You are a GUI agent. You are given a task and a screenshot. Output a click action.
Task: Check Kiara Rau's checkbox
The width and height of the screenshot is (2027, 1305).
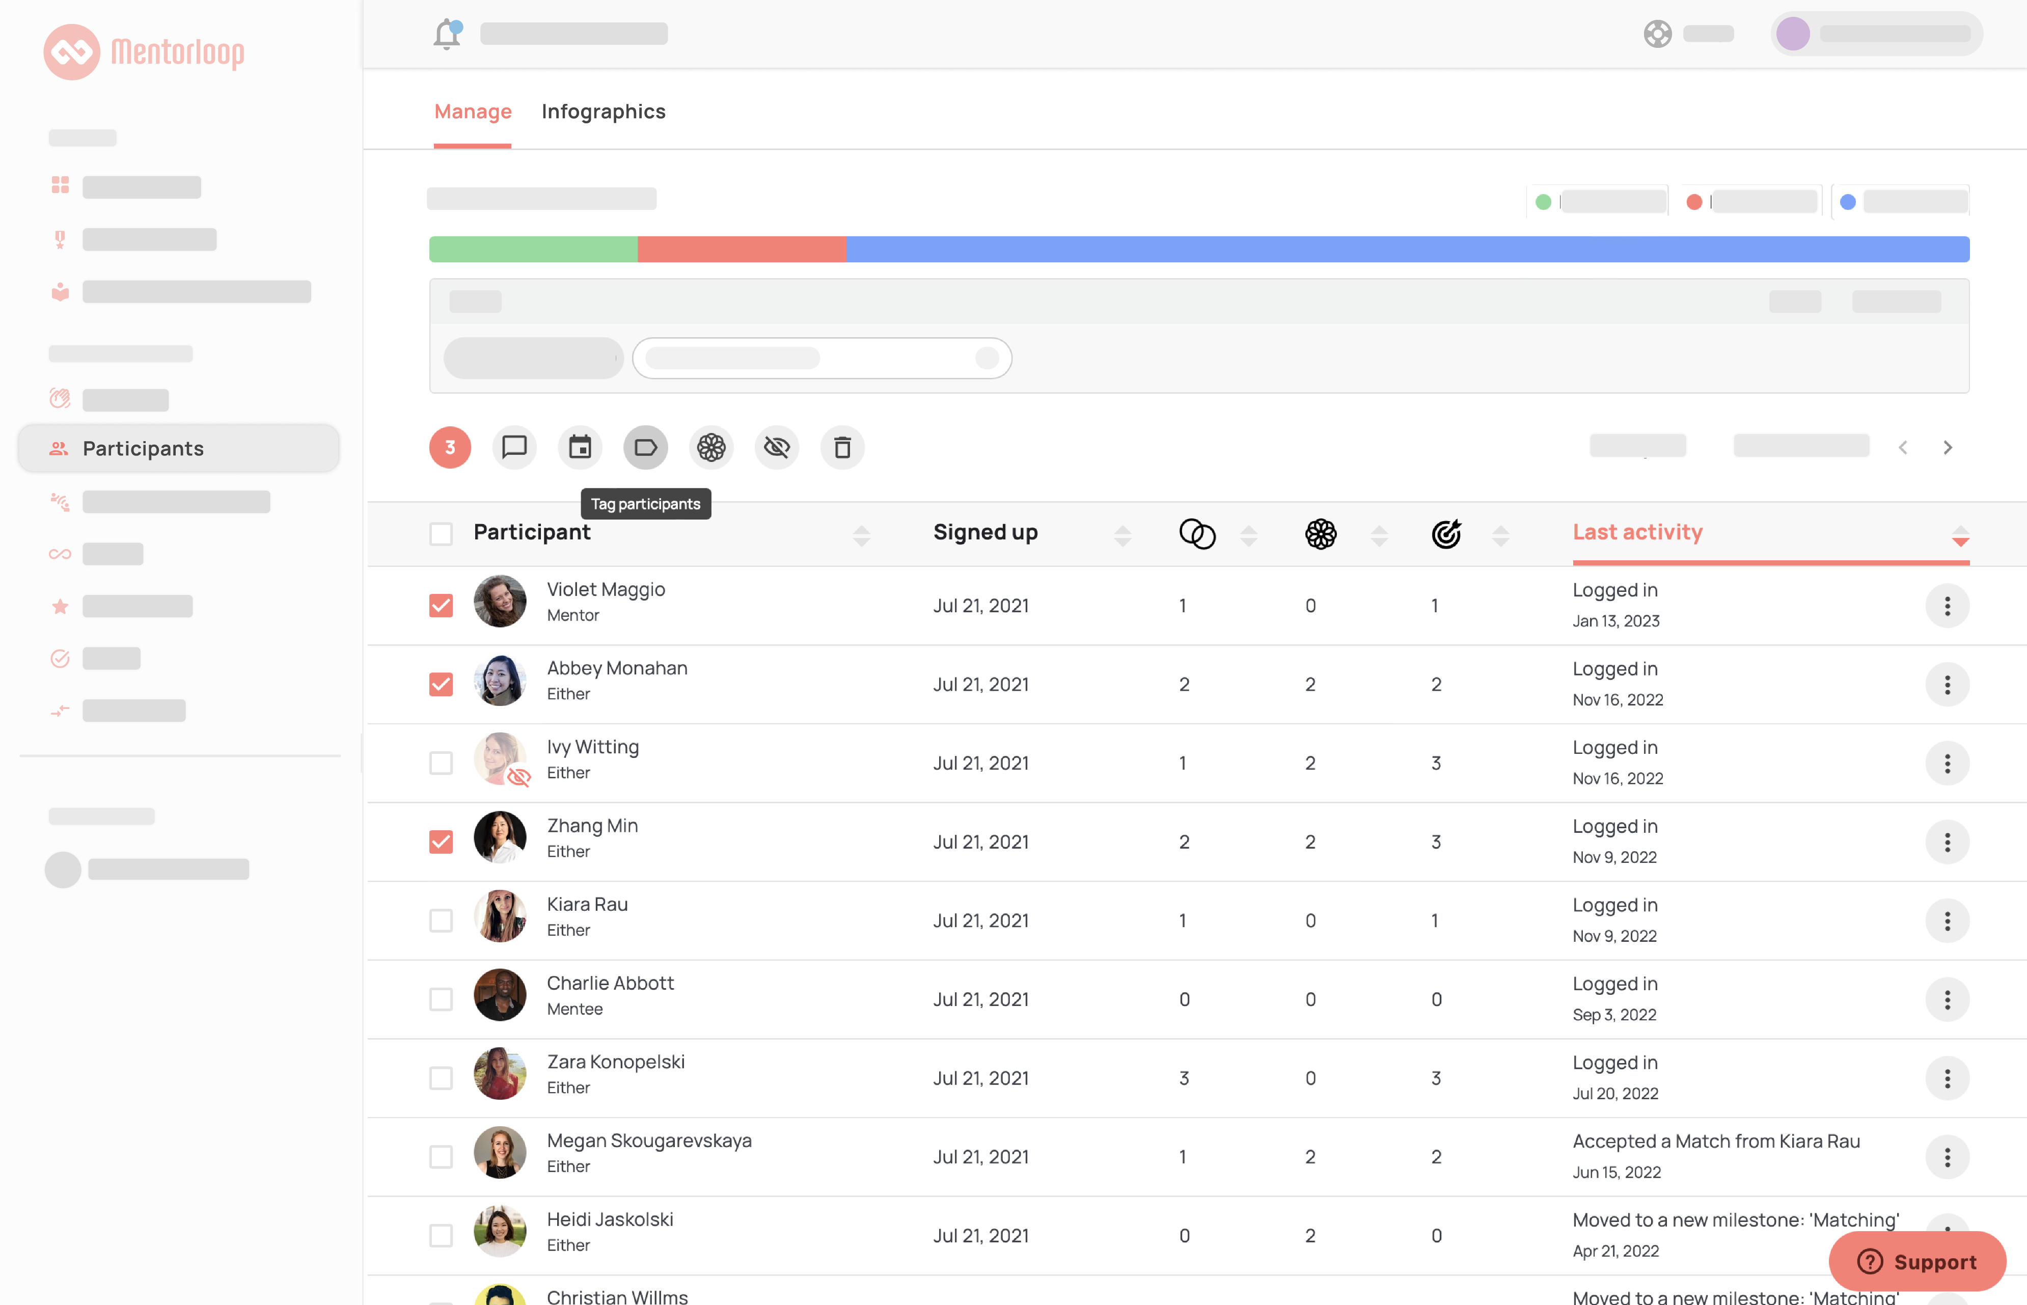click(441, 921)
